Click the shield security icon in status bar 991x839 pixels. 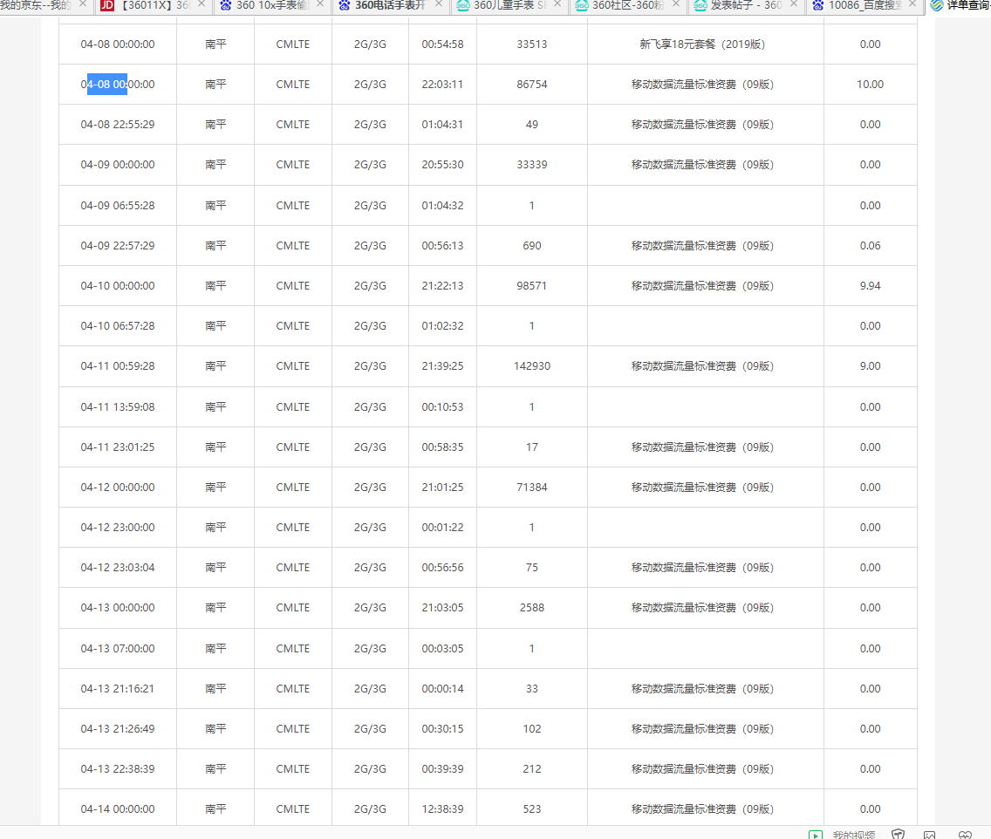(x=899, y=835)
